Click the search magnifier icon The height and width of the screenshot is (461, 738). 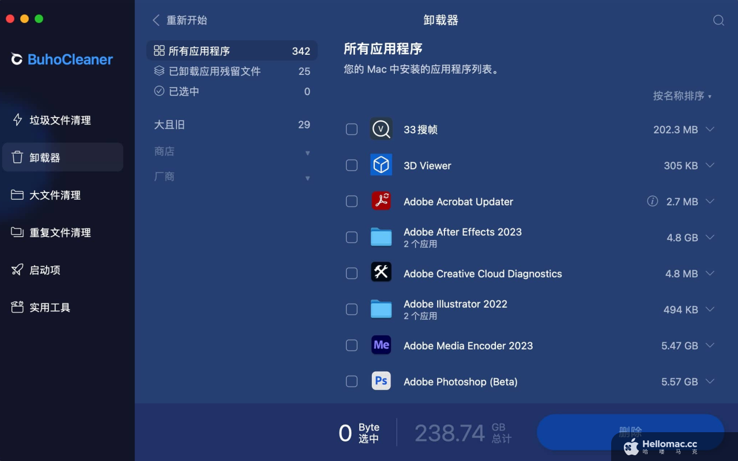[x=718, y=20]
